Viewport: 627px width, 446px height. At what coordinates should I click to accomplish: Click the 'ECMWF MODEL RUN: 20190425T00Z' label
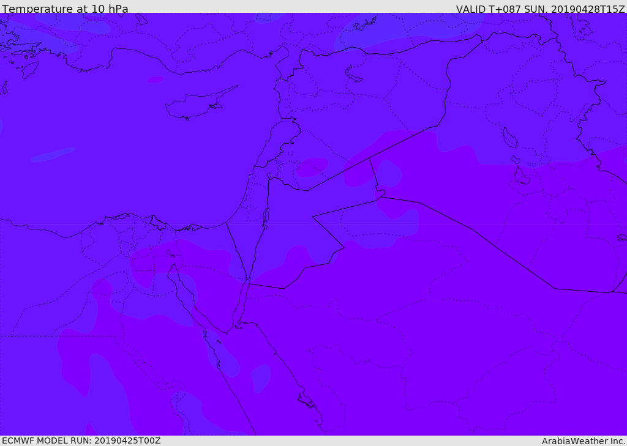tap(81, 440)
